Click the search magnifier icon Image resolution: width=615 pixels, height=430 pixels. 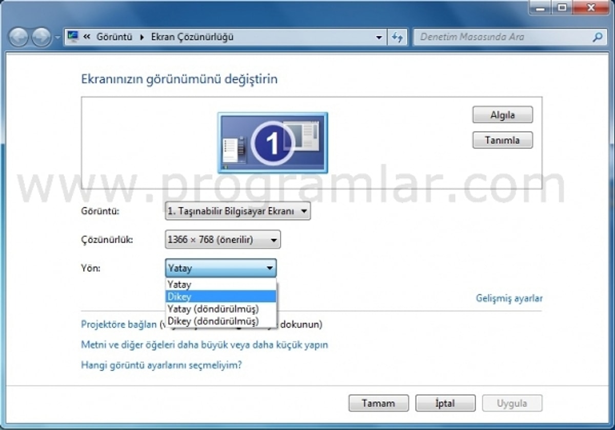[x=597, y=37]
